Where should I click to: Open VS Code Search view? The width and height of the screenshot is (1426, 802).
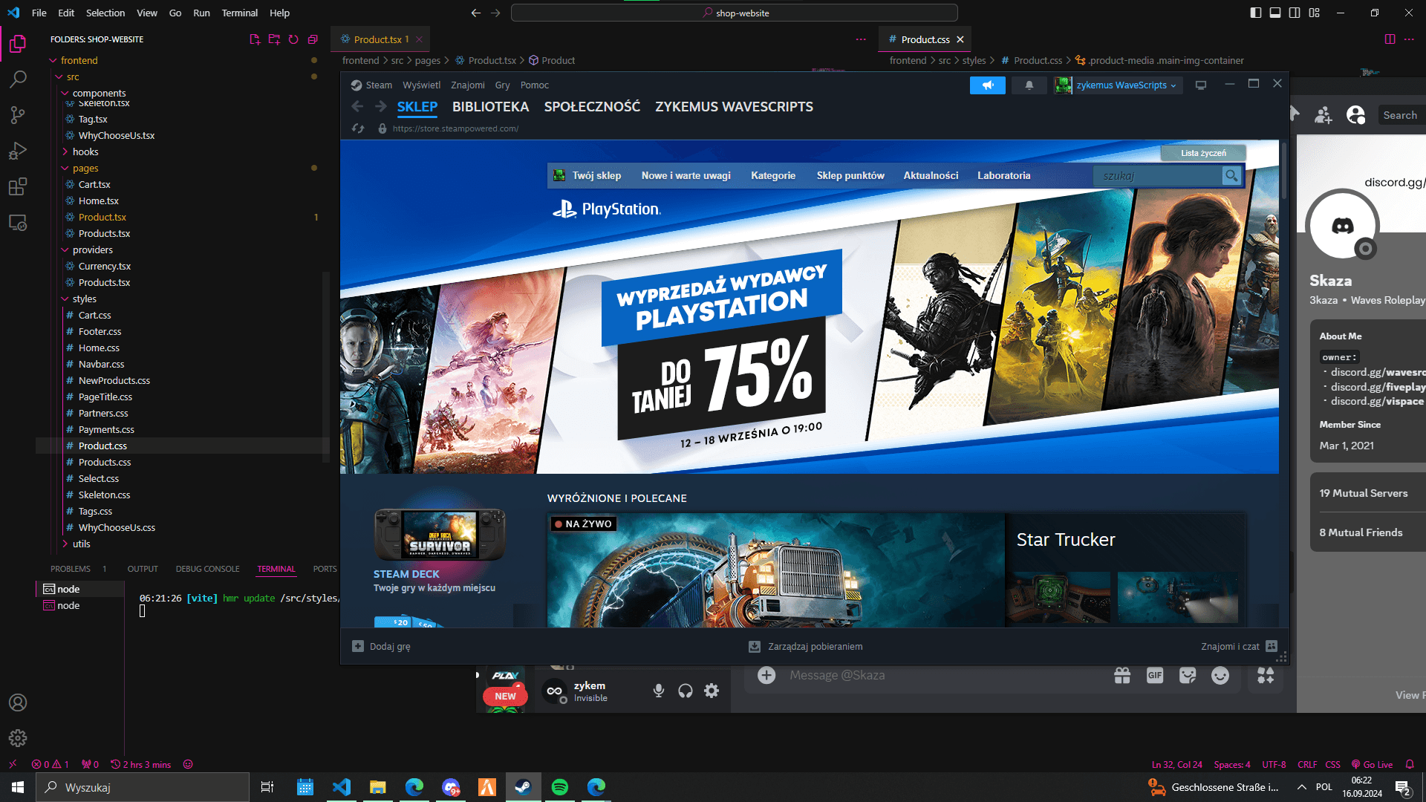tap(18, 79)
